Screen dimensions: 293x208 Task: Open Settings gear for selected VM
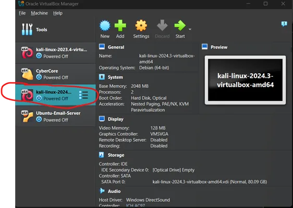(x=141, y=25)
